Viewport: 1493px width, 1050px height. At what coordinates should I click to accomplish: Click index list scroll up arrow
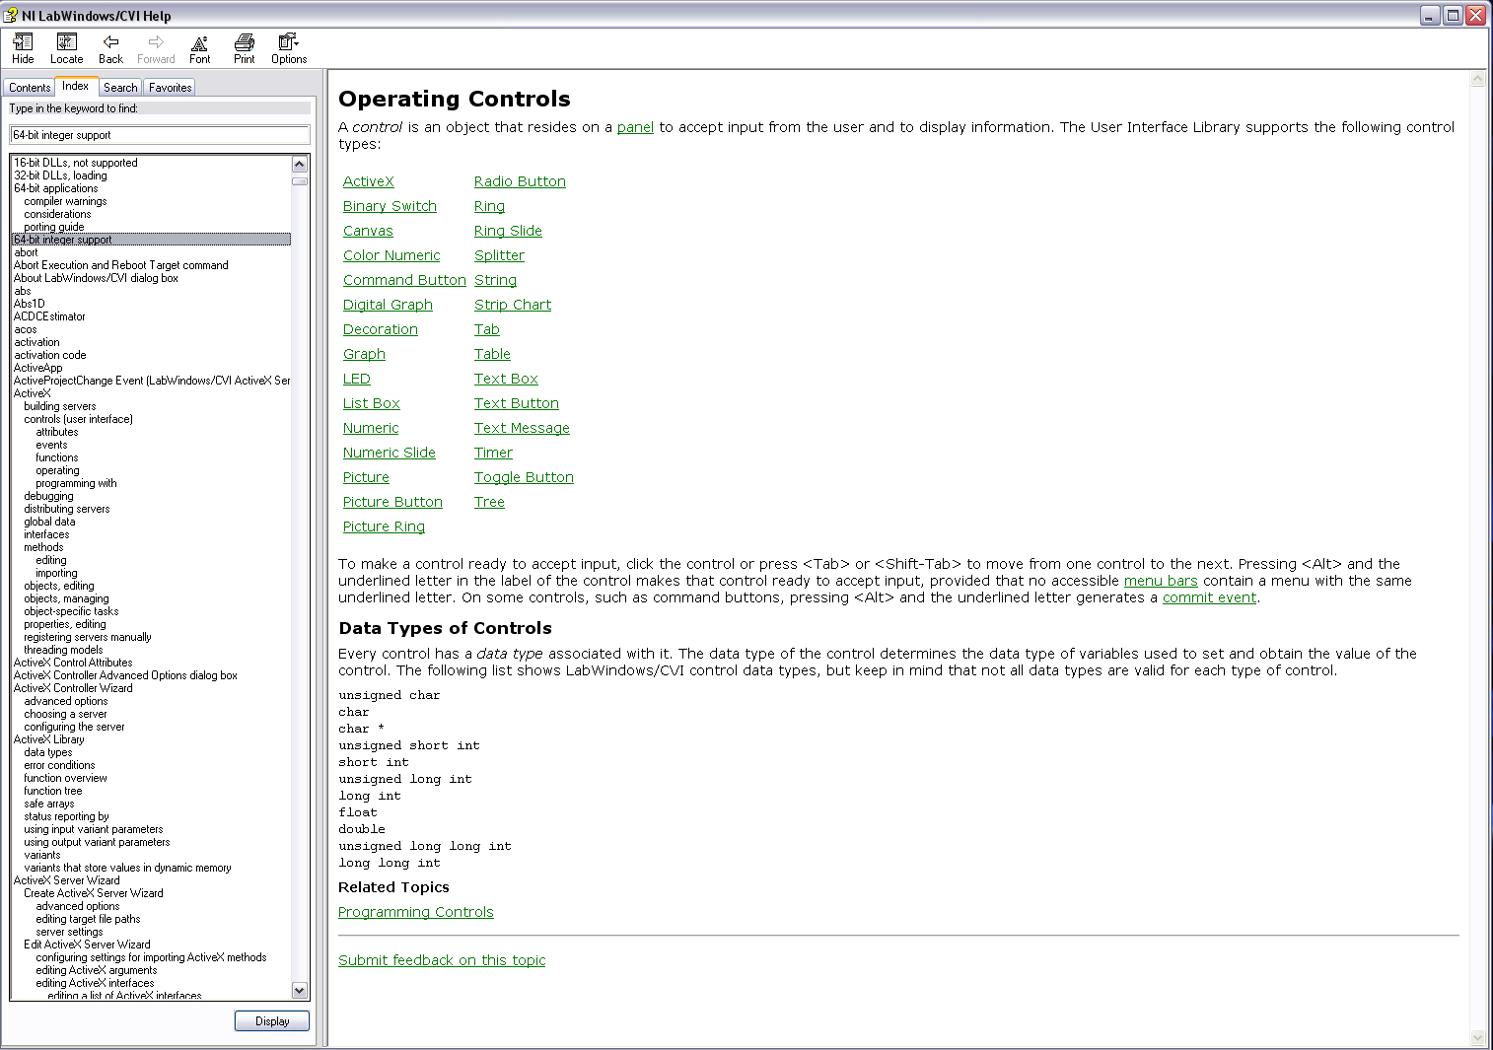pyautogui.click(x=300, y=164)
